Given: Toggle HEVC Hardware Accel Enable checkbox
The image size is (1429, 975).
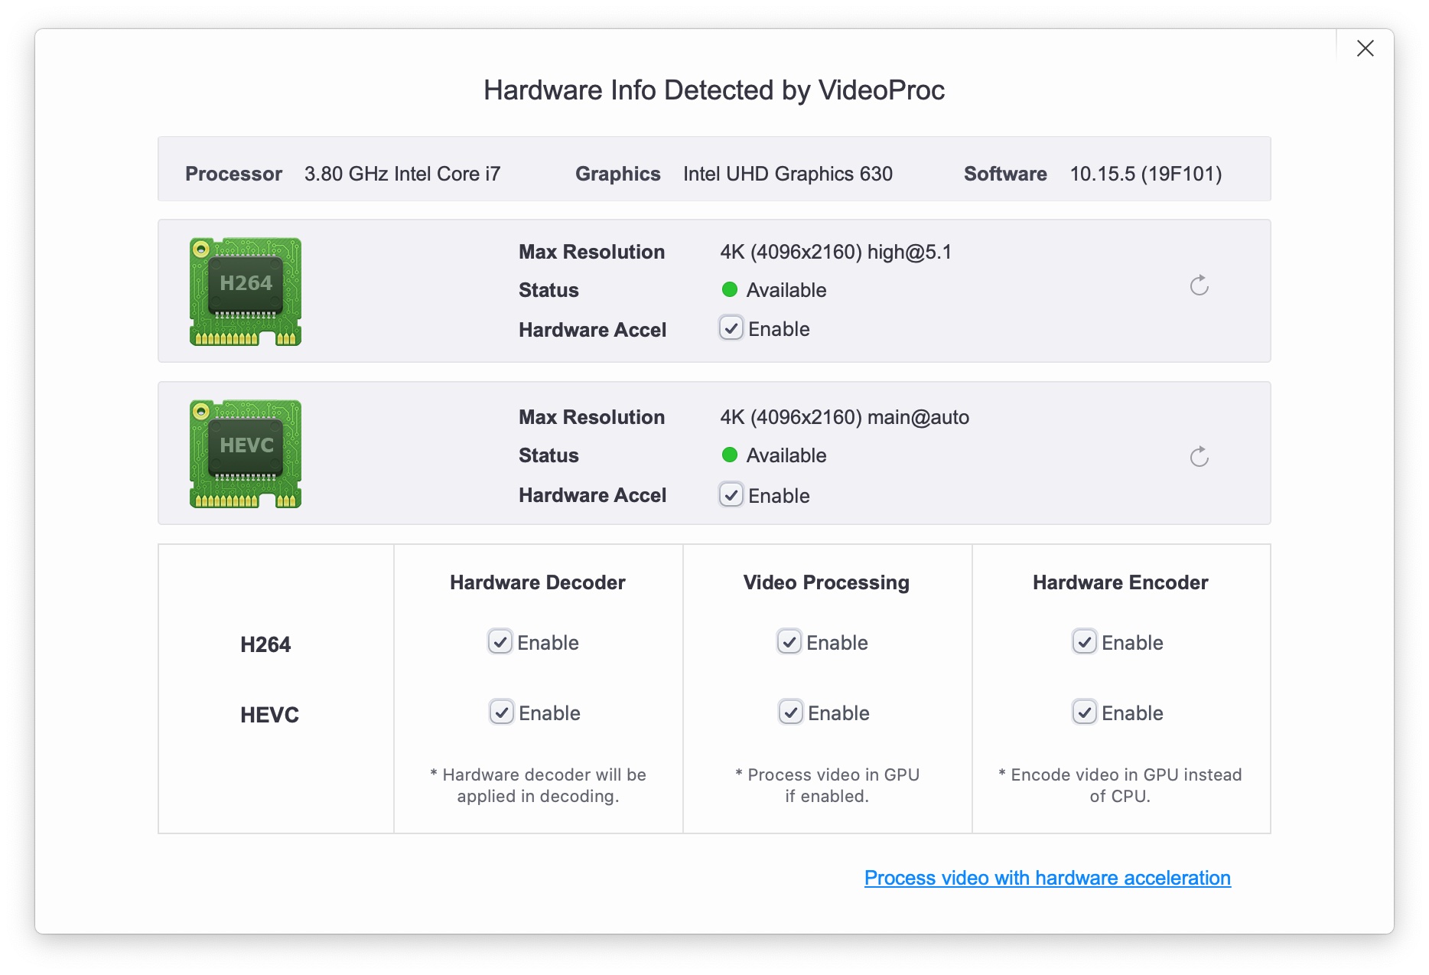Looking at the screenshot, I should (731, 495).
